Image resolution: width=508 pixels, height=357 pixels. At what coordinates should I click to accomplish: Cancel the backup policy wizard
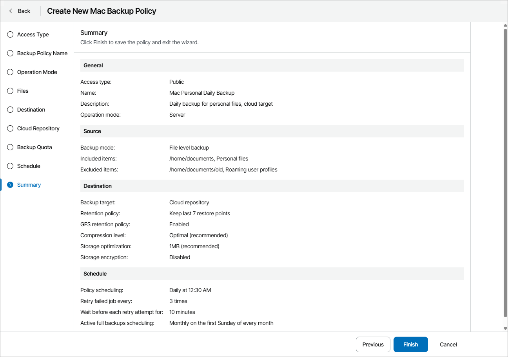pos(448,344)
